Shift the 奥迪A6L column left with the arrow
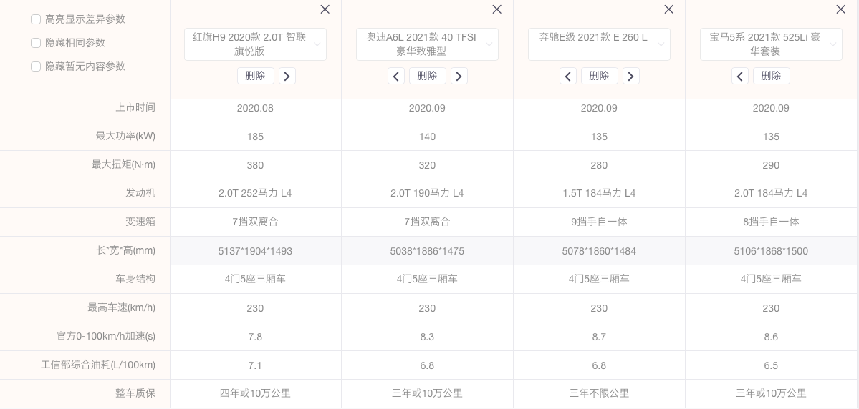The width and height of the screenshot is (859, 409). [x=396, y=77]
